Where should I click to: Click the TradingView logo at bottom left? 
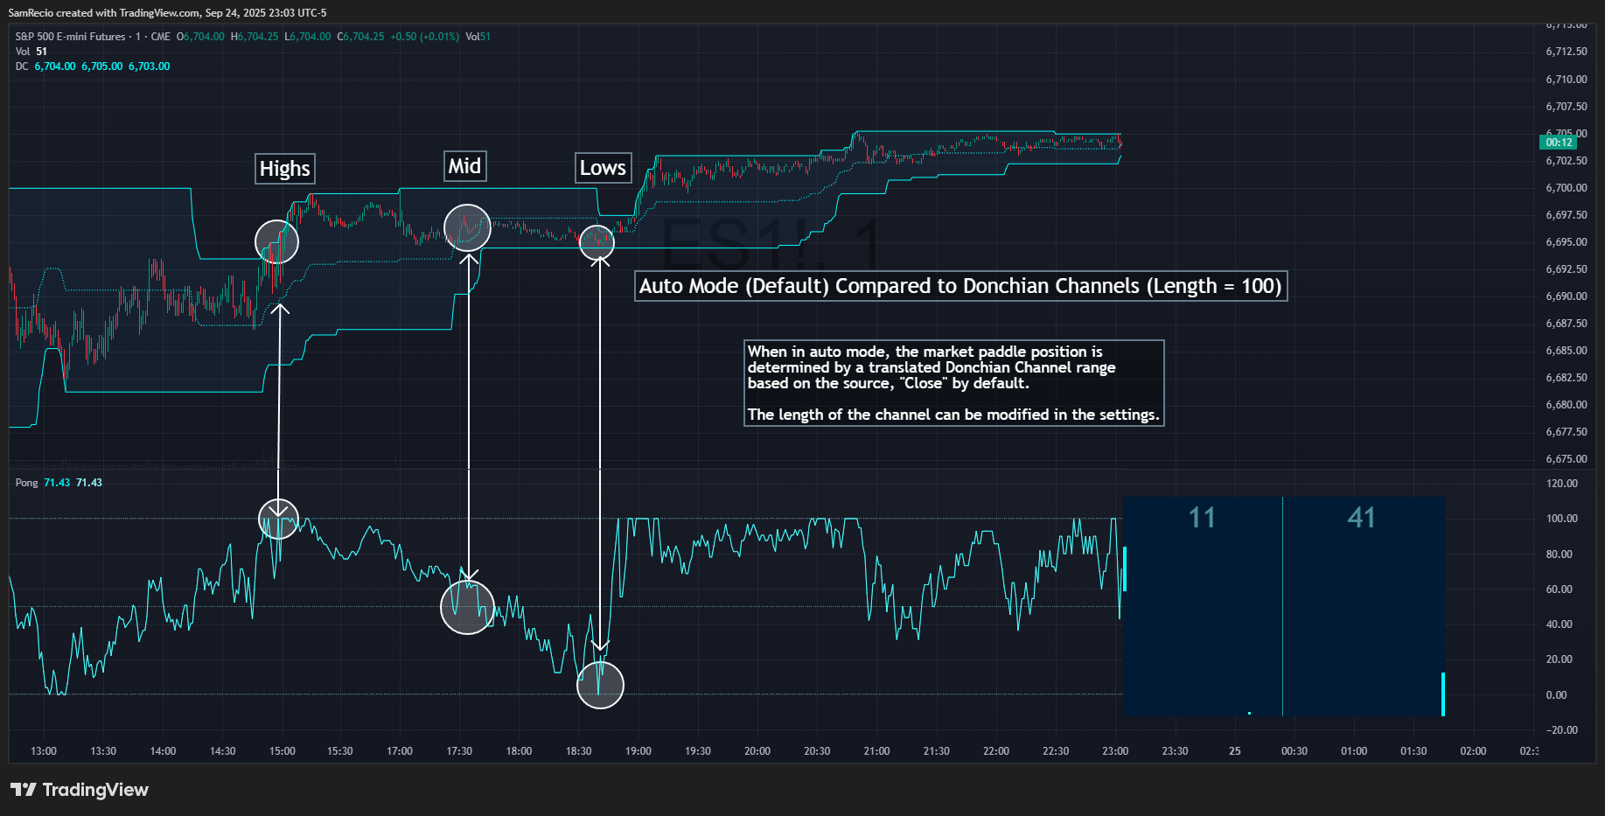click(x=80, y=790)
